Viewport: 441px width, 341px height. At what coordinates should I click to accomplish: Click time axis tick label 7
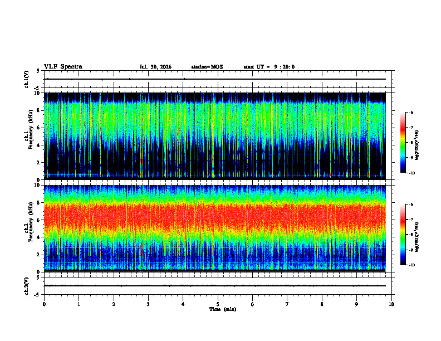point(287,304)
